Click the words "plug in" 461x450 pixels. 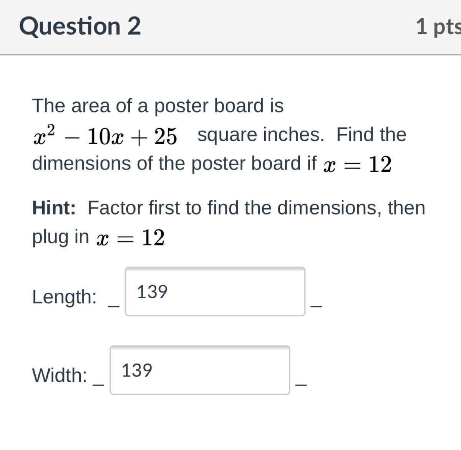point(60,237)
